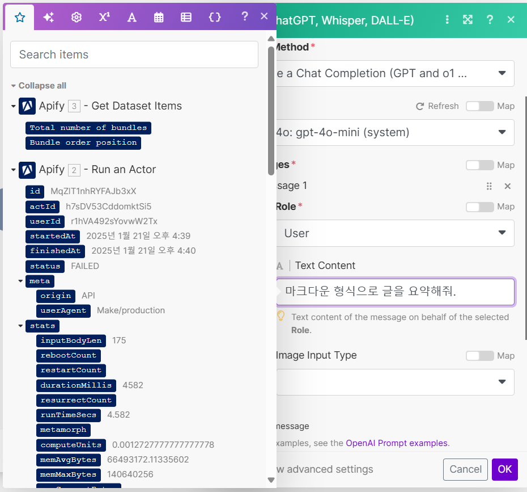This screenshot has height=492, width=527.
Task: Click the mapping panel scrollbar thumb
Action: click(271, 111)
